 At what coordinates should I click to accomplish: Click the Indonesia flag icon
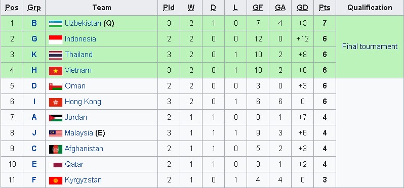[x=56, y=39]
